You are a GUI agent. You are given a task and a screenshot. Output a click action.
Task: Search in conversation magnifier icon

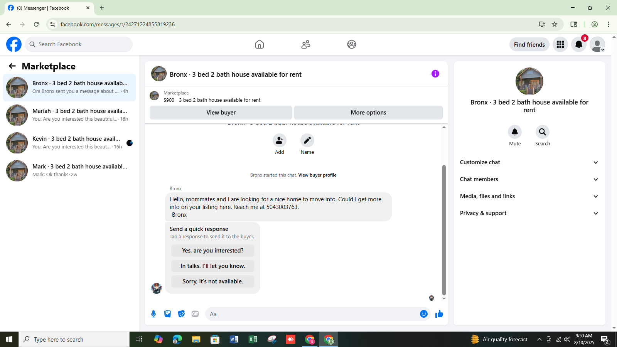point(543,132)
